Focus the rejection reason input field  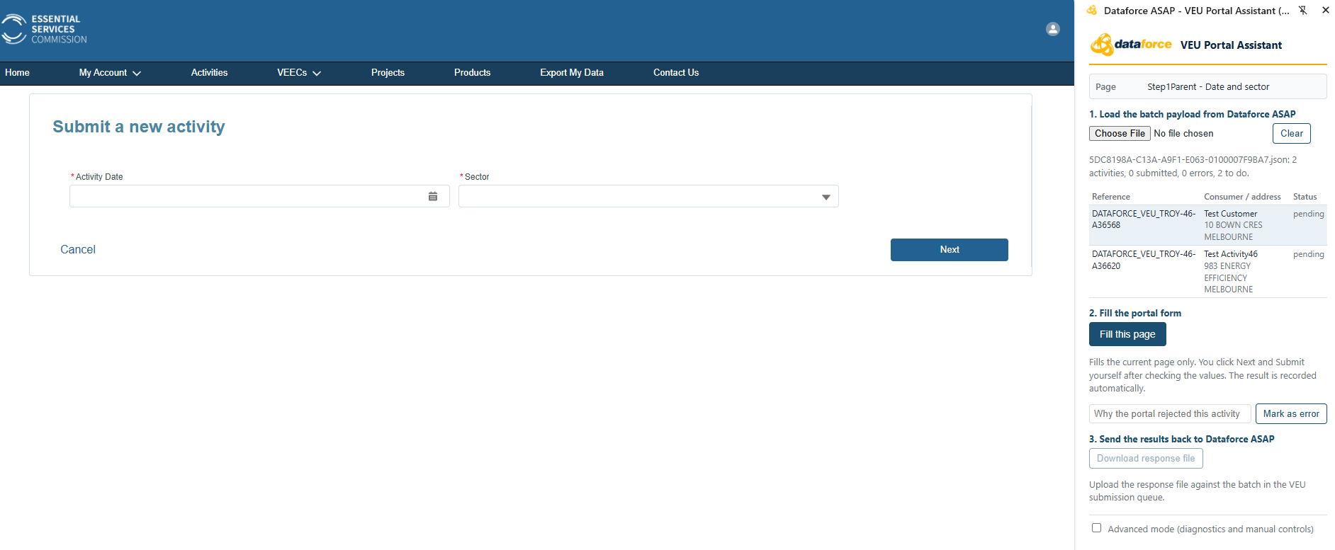[x=1170, y=413]
